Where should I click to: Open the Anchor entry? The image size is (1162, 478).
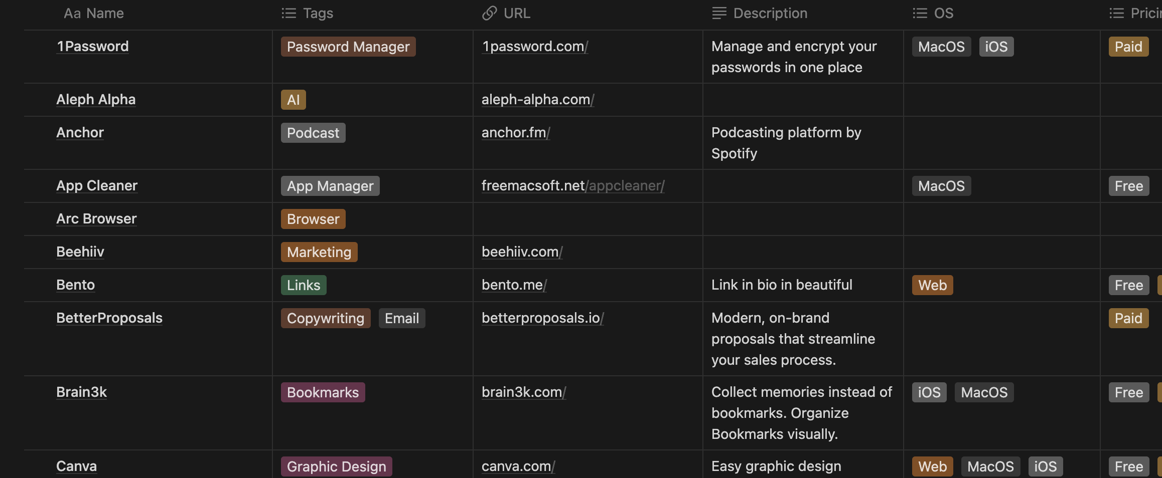(80, 132)
